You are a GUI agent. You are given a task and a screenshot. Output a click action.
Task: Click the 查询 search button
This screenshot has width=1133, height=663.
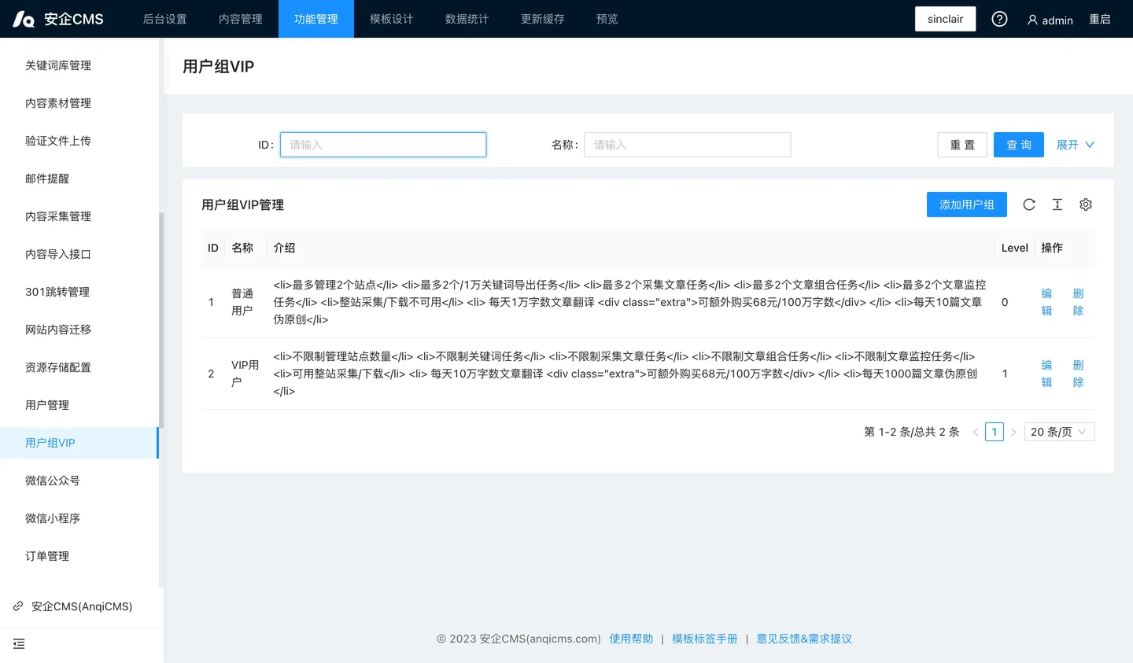(1019, 145)
